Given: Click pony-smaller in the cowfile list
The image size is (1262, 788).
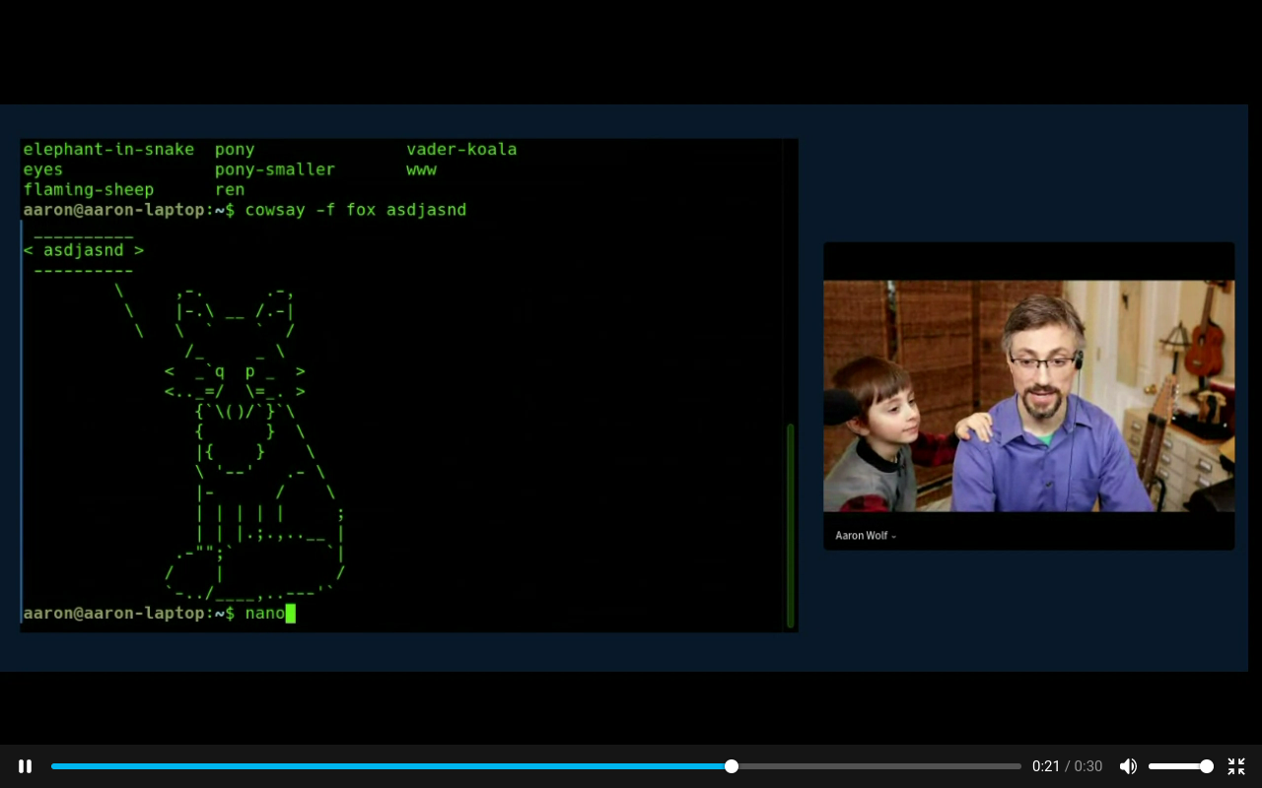Looking at the screenshot, I should point(275,169).
